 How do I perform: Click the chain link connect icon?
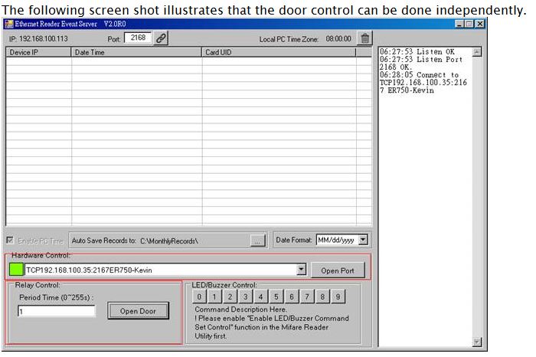[161, 38]
